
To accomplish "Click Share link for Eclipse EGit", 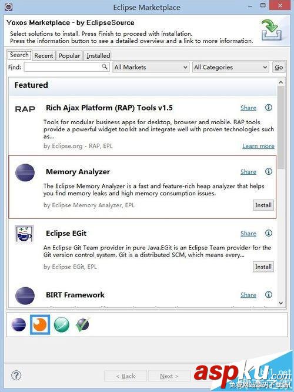I will pos(248,233).
